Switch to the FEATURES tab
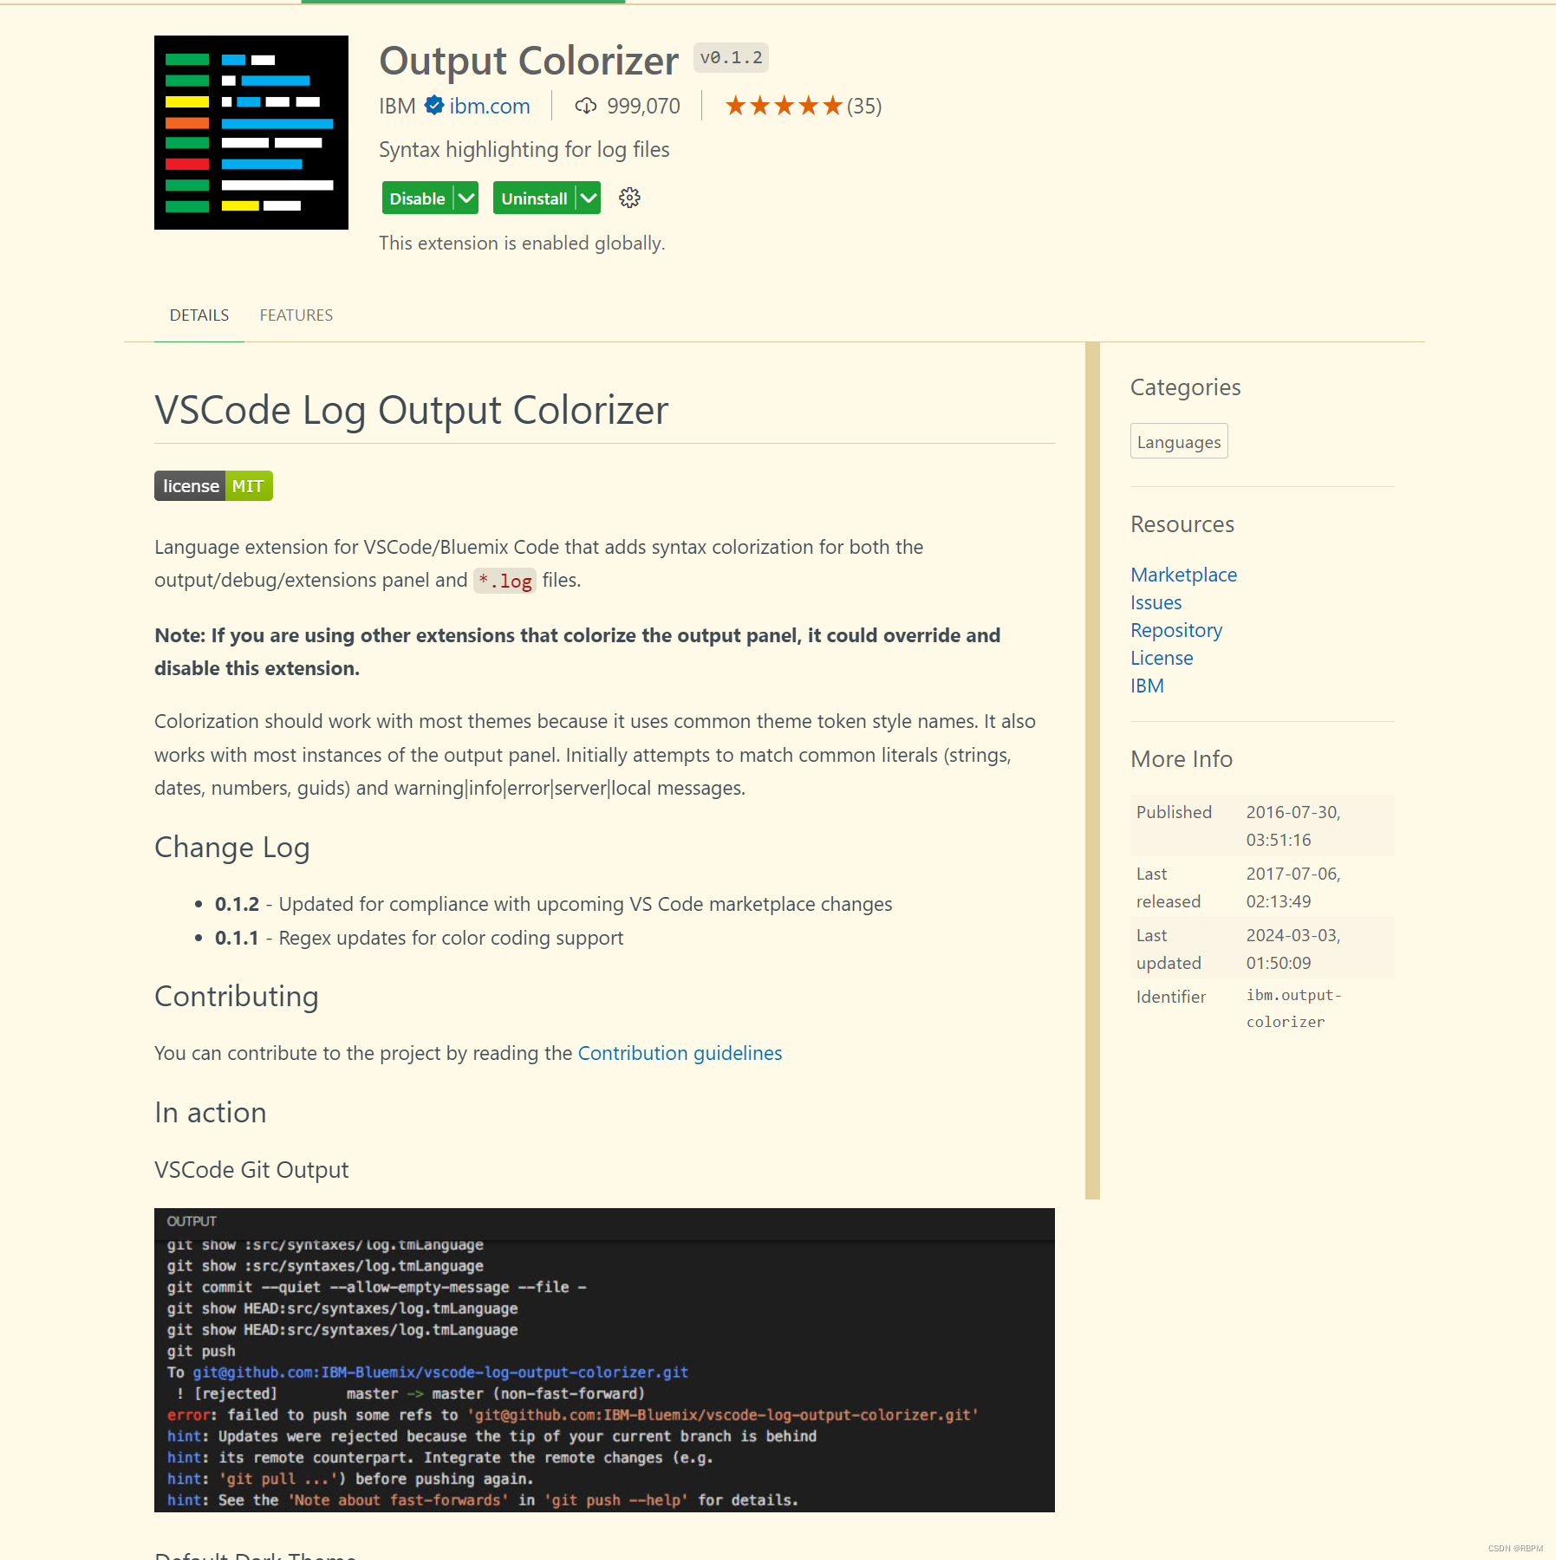This screenshot has width=1556, height=1560. (x=296, y=315)
